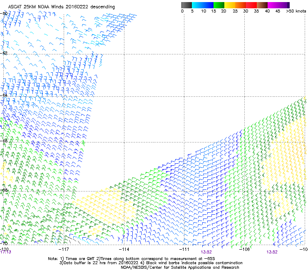Click the '-120' longitude axis label

point(4,249)
